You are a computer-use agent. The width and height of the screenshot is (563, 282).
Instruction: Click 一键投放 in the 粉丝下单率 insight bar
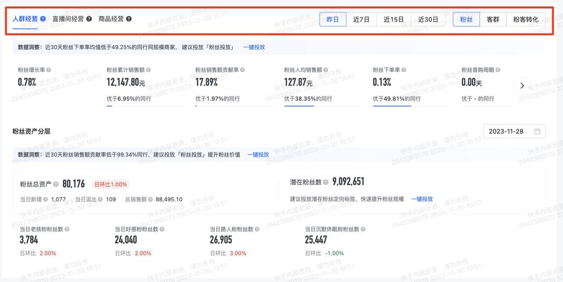254,47
